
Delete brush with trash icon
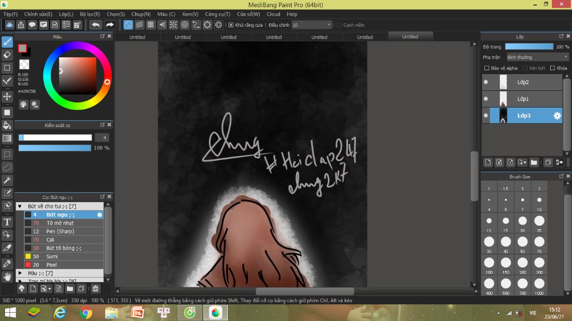click(96, 289)
